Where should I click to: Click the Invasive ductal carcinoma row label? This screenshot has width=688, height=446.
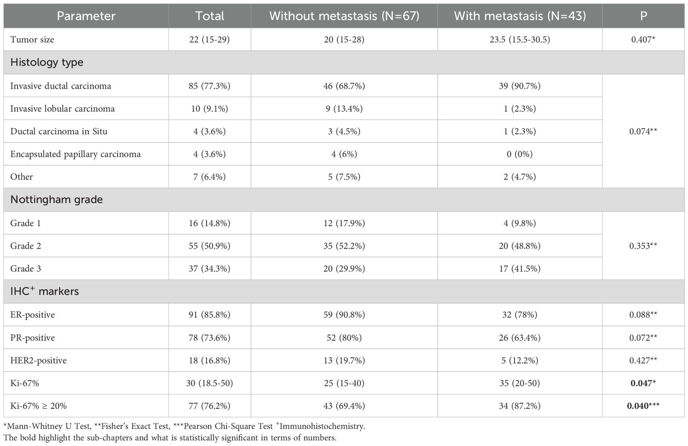[x=61, y=86]
